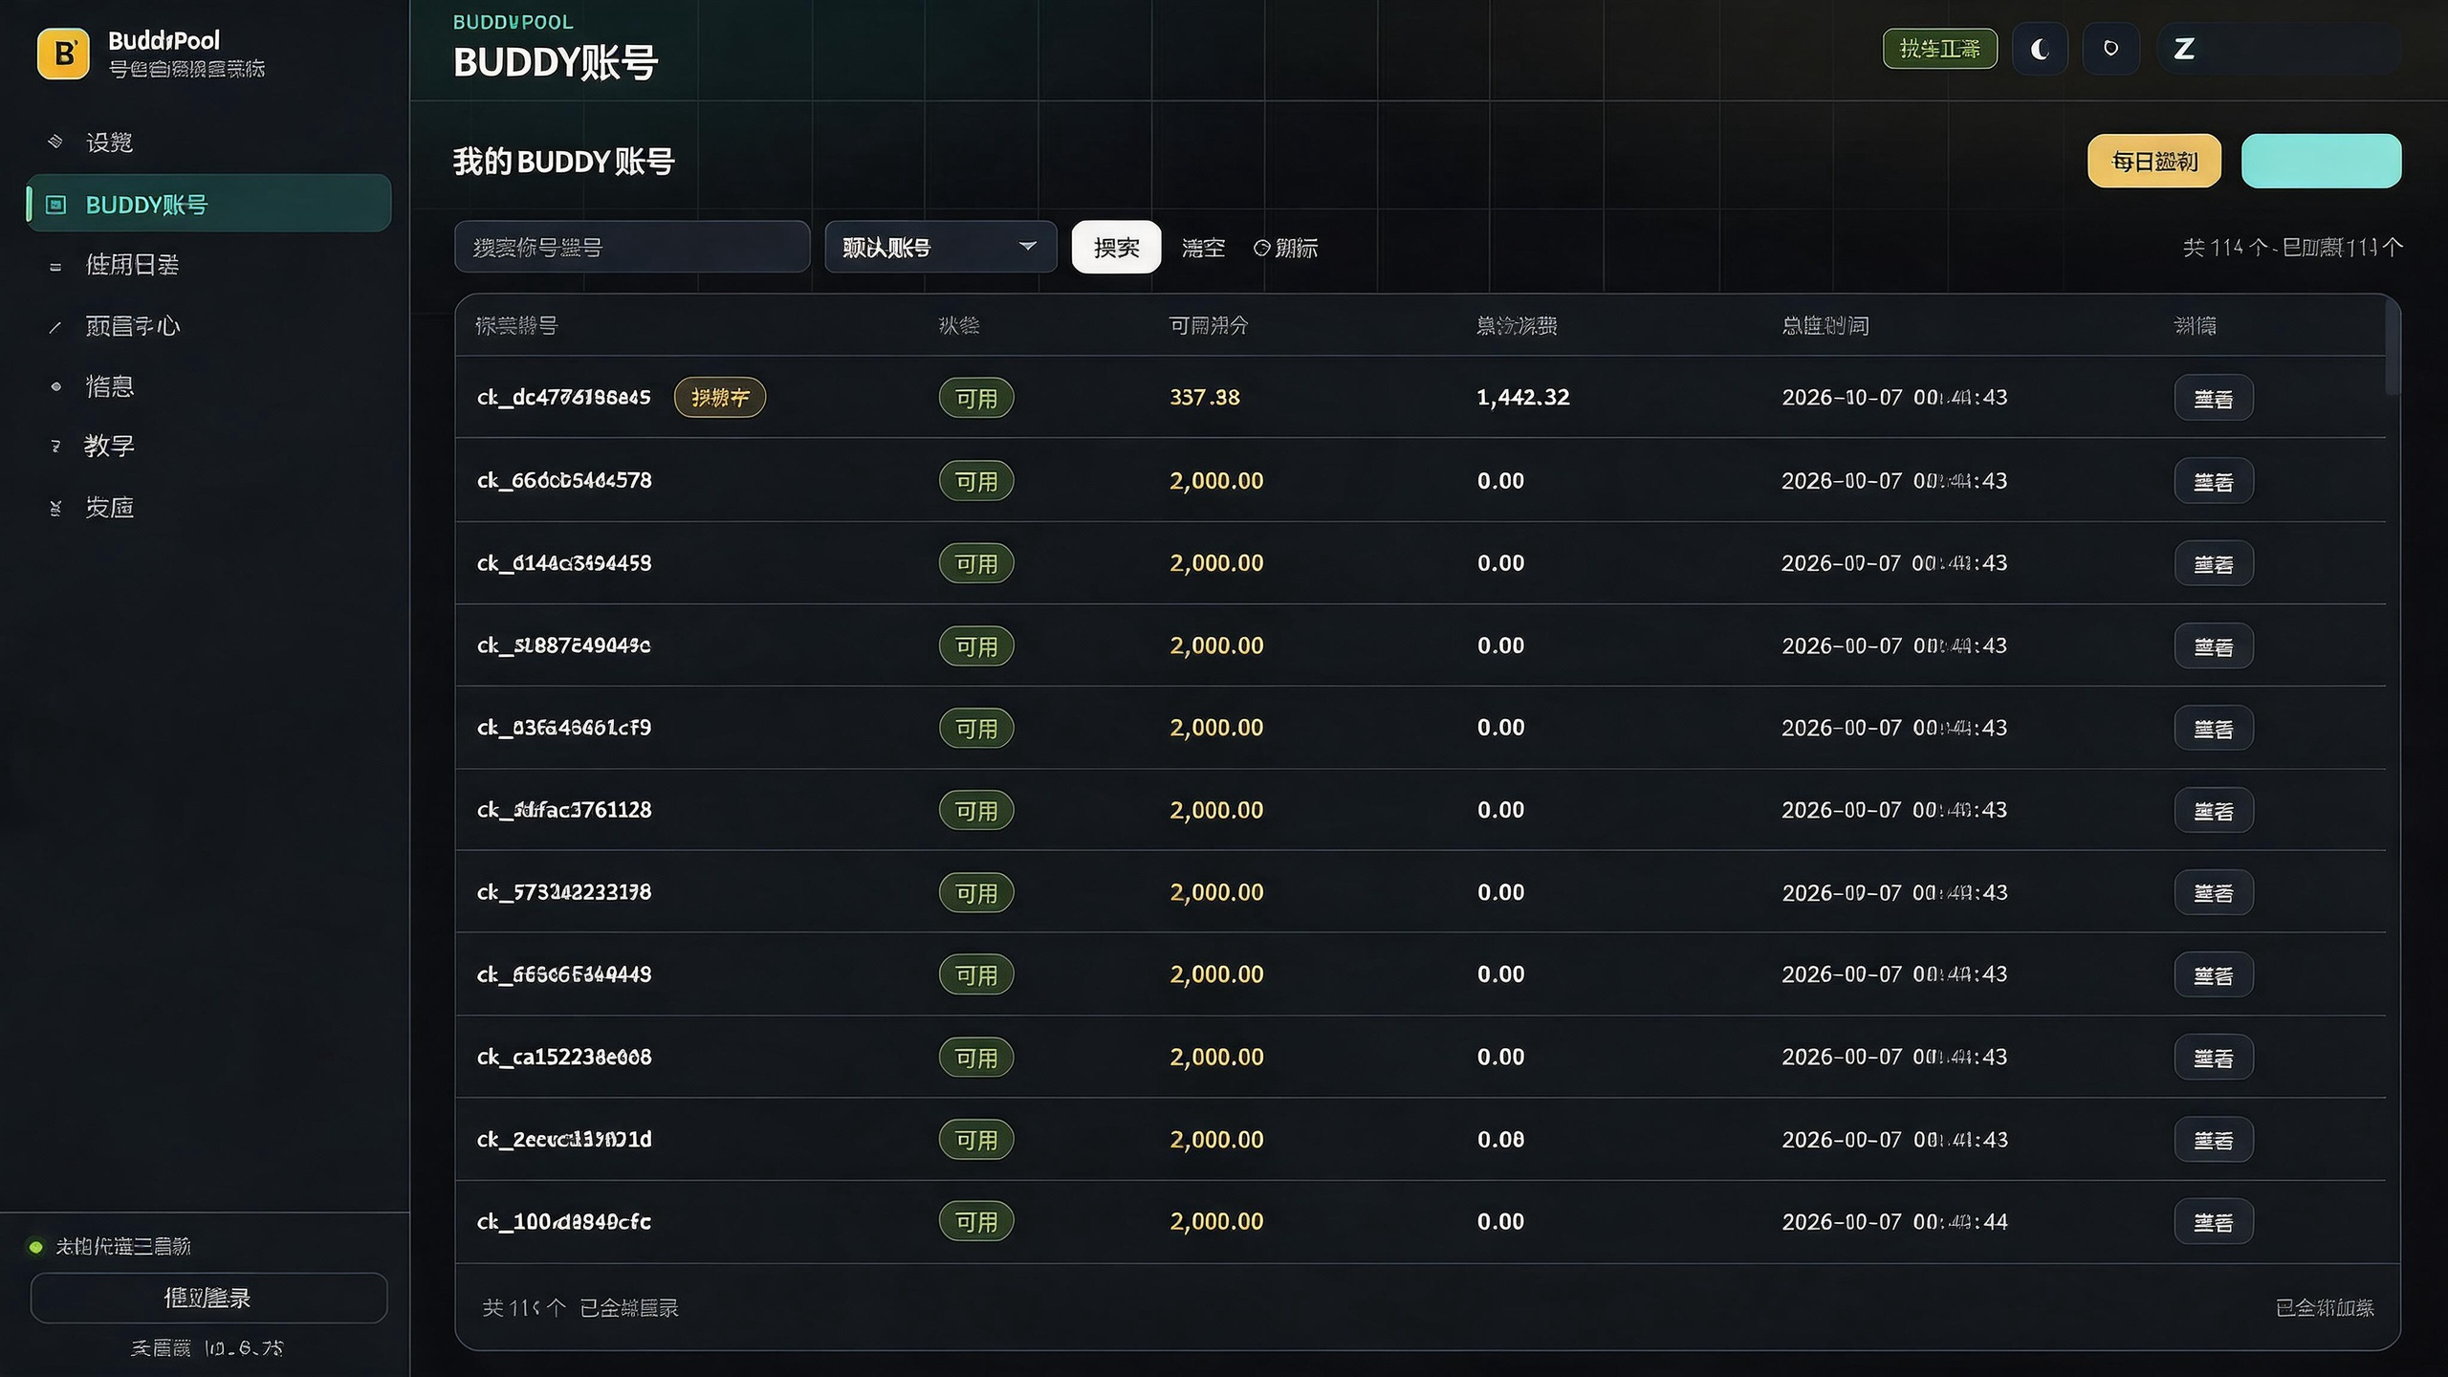Toggle dark mode with the moon icon
Screen dimensions: 2448x1377
[x=2040, y=49]
